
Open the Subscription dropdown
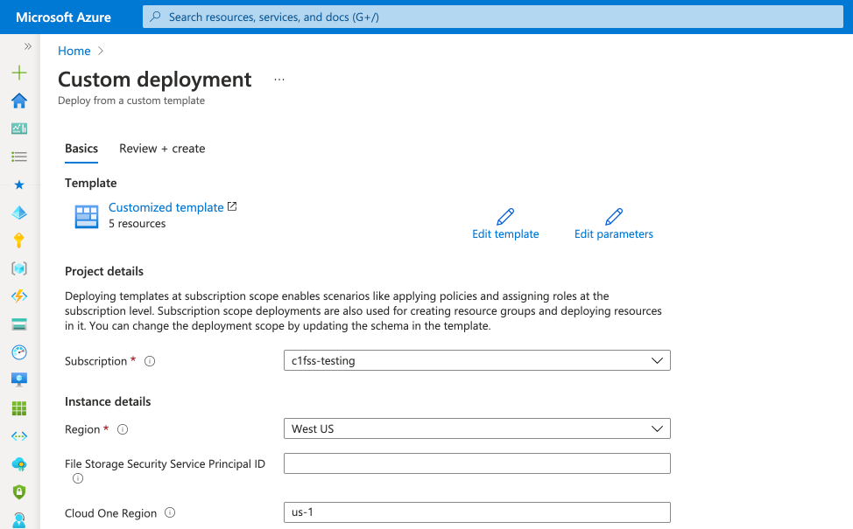(x=476, y=360)
